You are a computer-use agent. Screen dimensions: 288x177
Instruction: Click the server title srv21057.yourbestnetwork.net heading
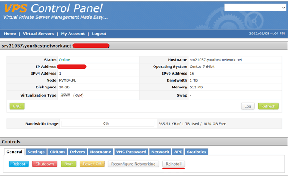tap(36, 46)
